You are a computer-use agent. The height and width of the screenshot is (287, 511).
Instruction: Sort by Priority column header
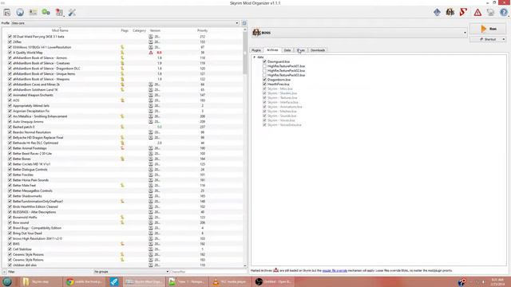click(x=202, y=30)
